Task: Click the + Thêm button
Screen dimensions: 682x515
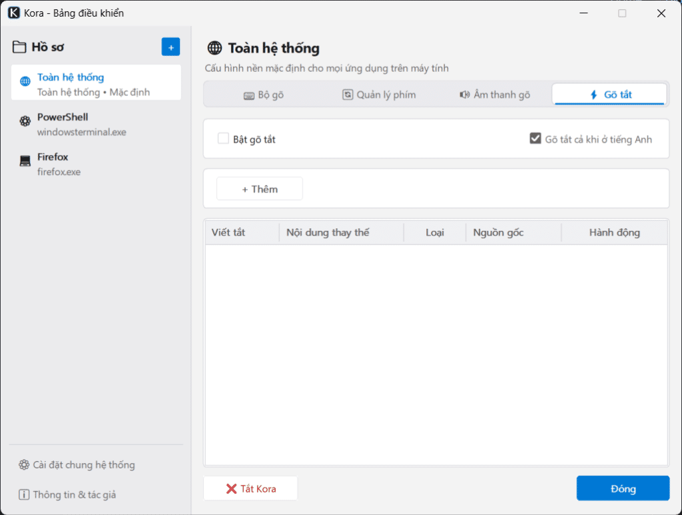Action: pos(260,189)
